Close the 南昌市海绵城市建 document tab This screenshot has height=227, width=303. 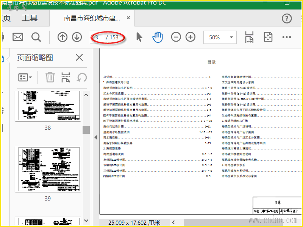(128, 18)
